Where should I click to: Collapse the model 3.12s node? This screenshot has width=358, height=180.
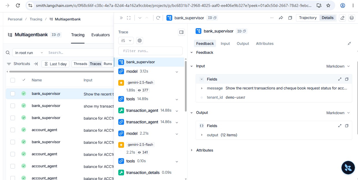(177, 71)
